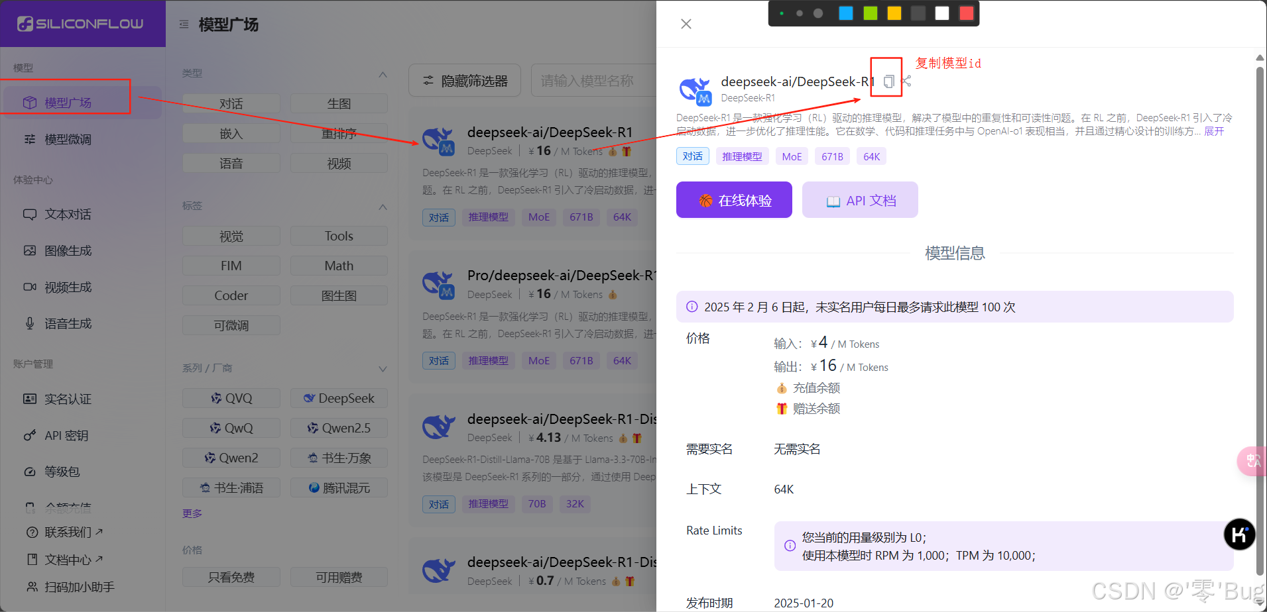Toggle the FIM tag filter
This screenshot has height=612, width=1267.
[x=231, y=266]
